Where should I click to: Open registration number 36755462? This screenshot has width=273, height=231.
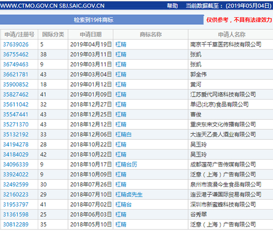point(16,55)
